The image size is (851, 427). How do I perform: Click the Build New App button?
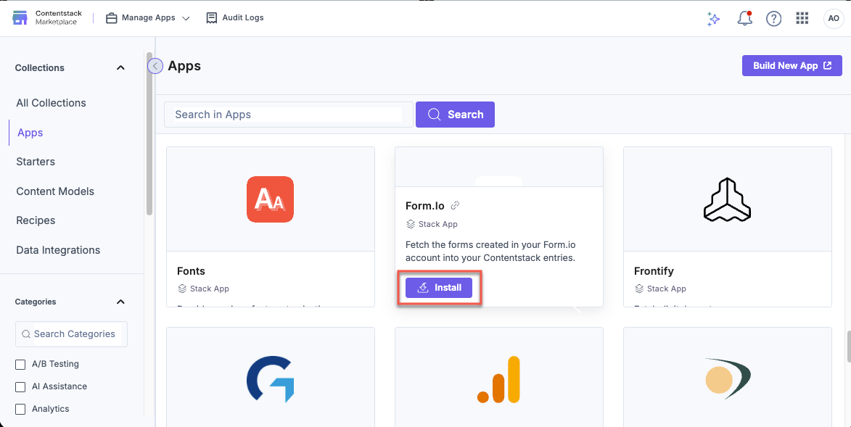tap(792, 66)
